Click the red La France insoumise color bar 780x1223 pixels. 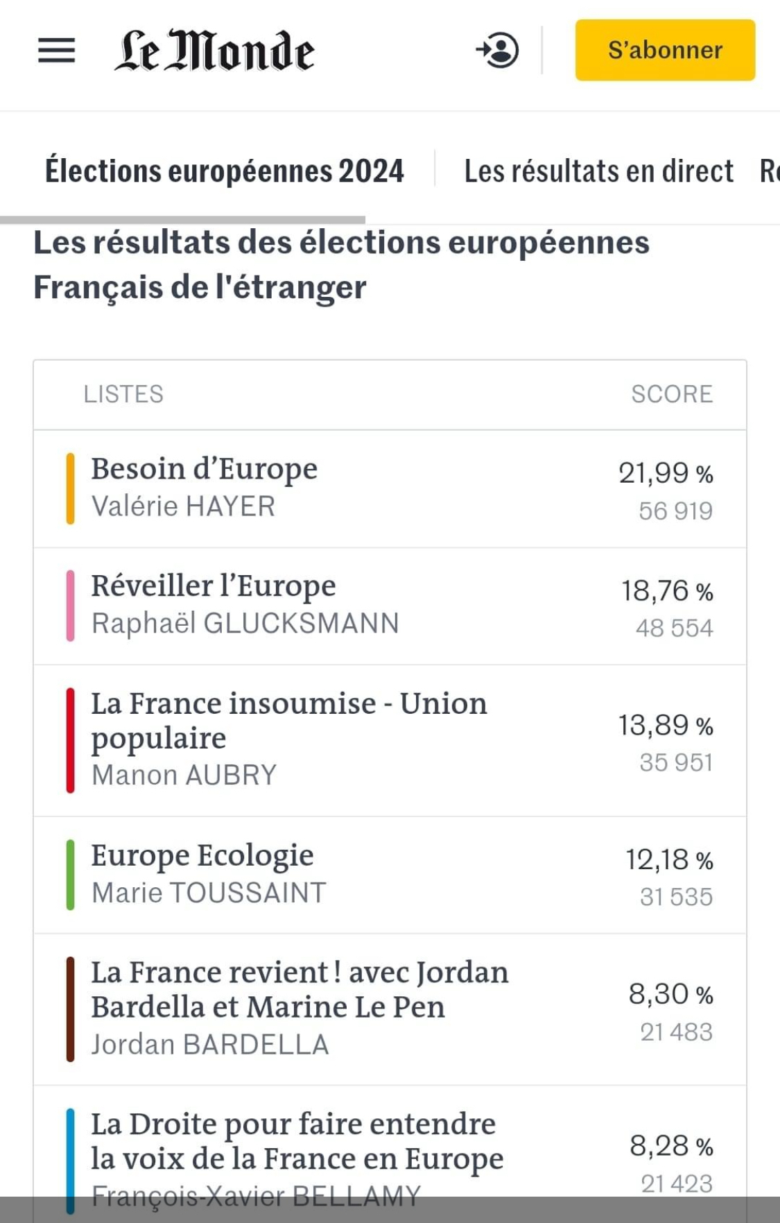[70, 740]
